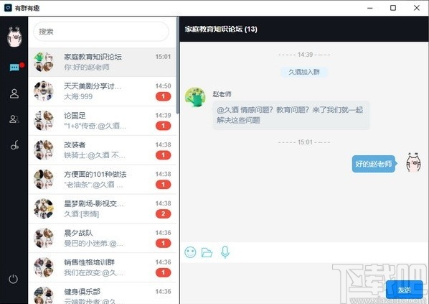
Task: Close the 有群有趣 window
Action: pos(417,8)
